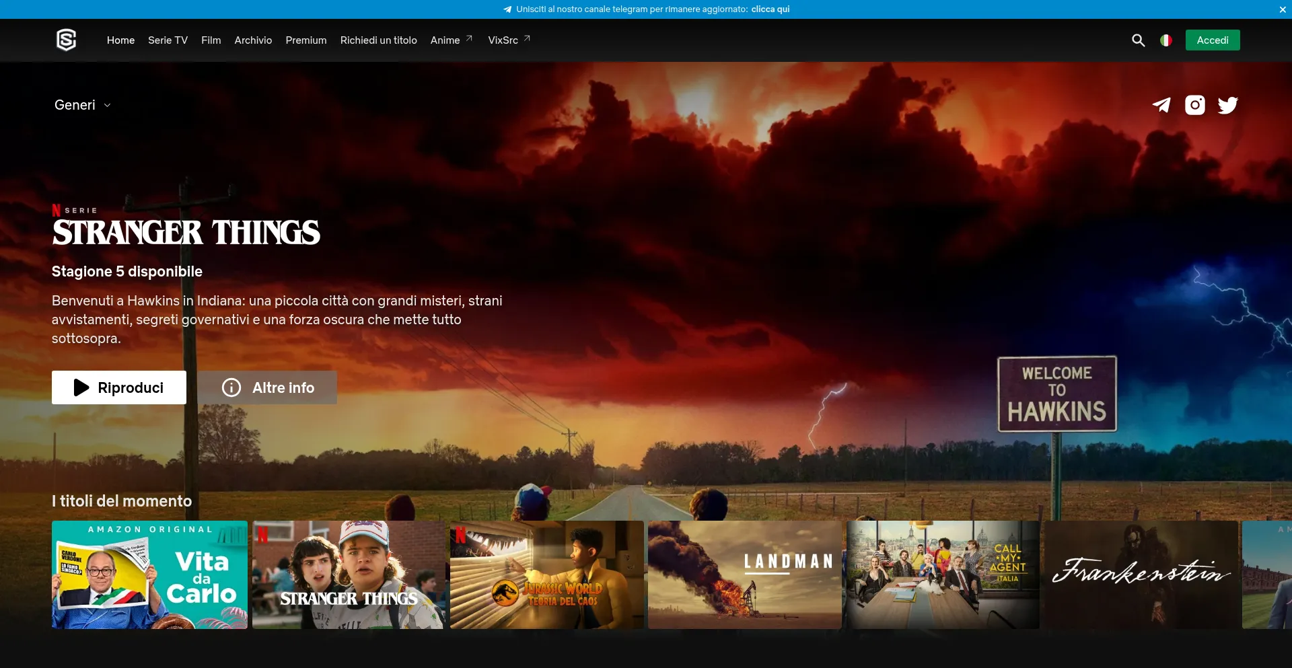This screenshot has height=668, width=1292.
Task: Dismiss the Telegram announcement banner
Action: pos(1283,9)
